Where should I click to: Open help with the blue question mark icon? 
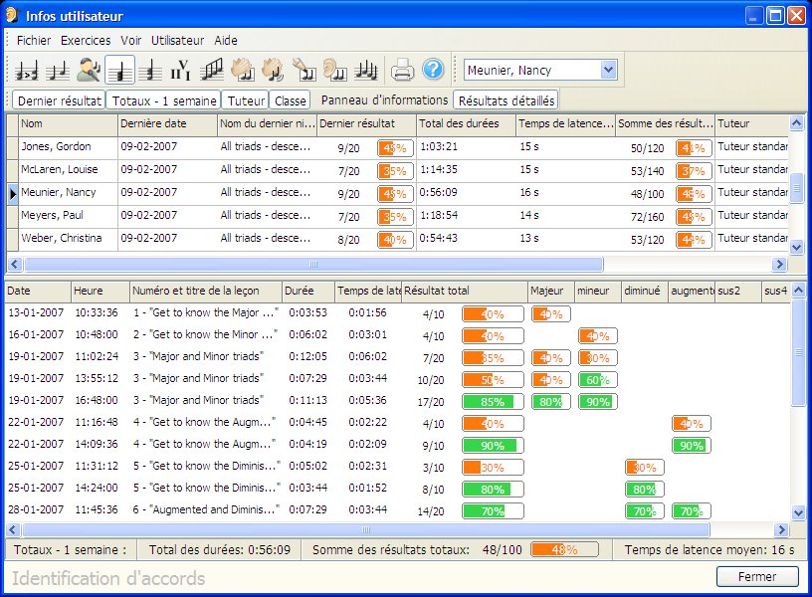(432, 70)
